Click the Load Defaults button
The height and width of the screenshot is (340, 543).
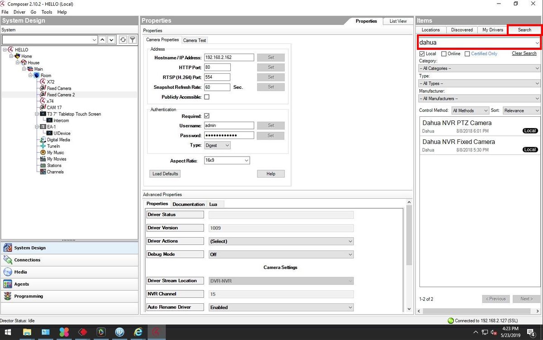click(165, 174)
